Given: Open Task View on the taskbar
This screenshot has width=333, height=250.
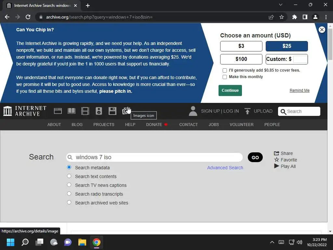Looking at the screenshot, I should (39, 242).
